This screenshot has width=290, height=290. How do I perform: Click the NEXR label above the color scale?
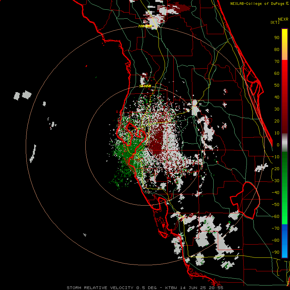point(283,19)
